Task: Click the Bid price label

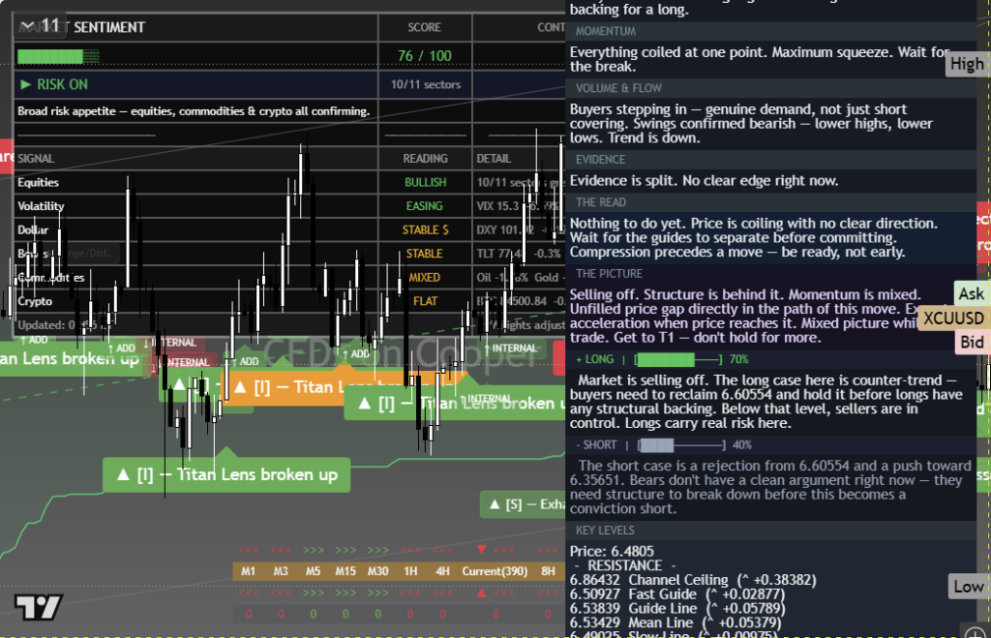Action: tap(972, 342)
